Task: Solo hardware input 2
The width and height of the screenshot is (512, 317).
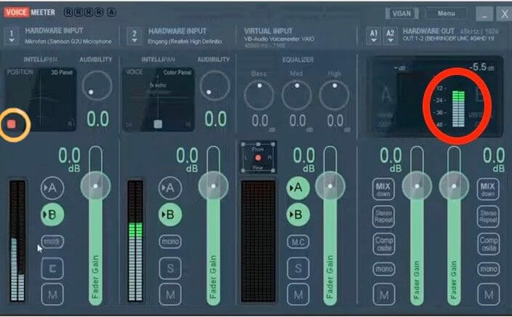Action: click(170, 268)
